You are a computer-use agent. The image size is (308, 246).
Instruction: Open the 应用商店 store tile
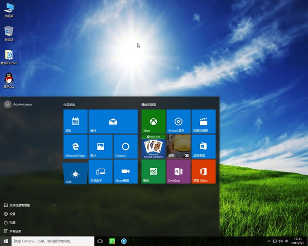tap(203, 147)
